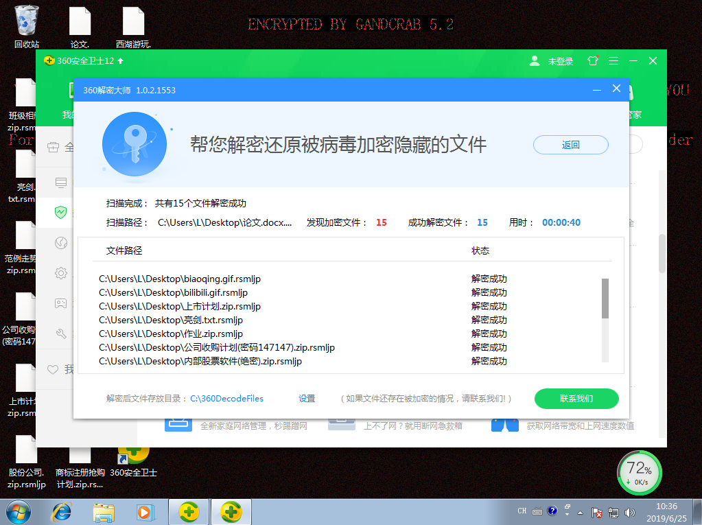Click the upgrade arrow next to 360安全卫士12
Screen dimensions: 702x525
pos(121,60)
